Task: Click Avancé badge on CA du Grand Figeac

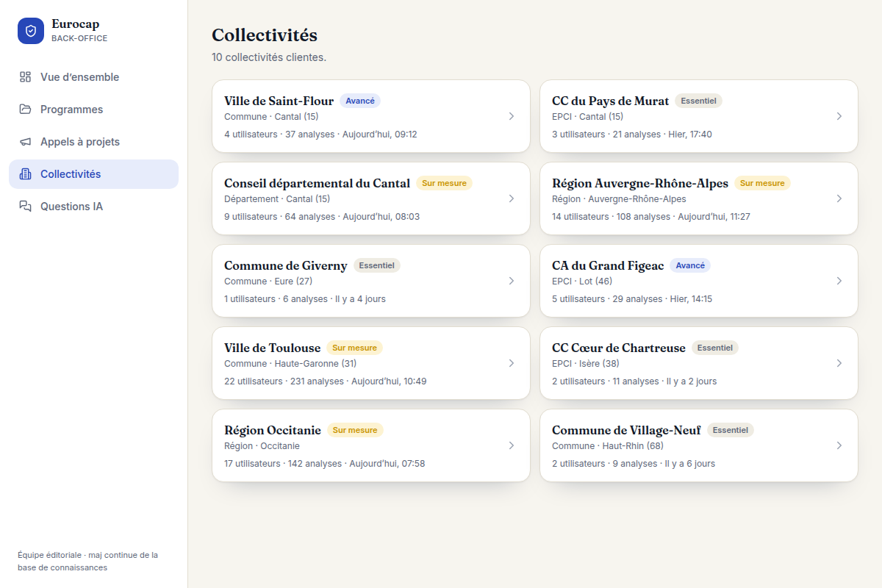Action: [689, 265]
